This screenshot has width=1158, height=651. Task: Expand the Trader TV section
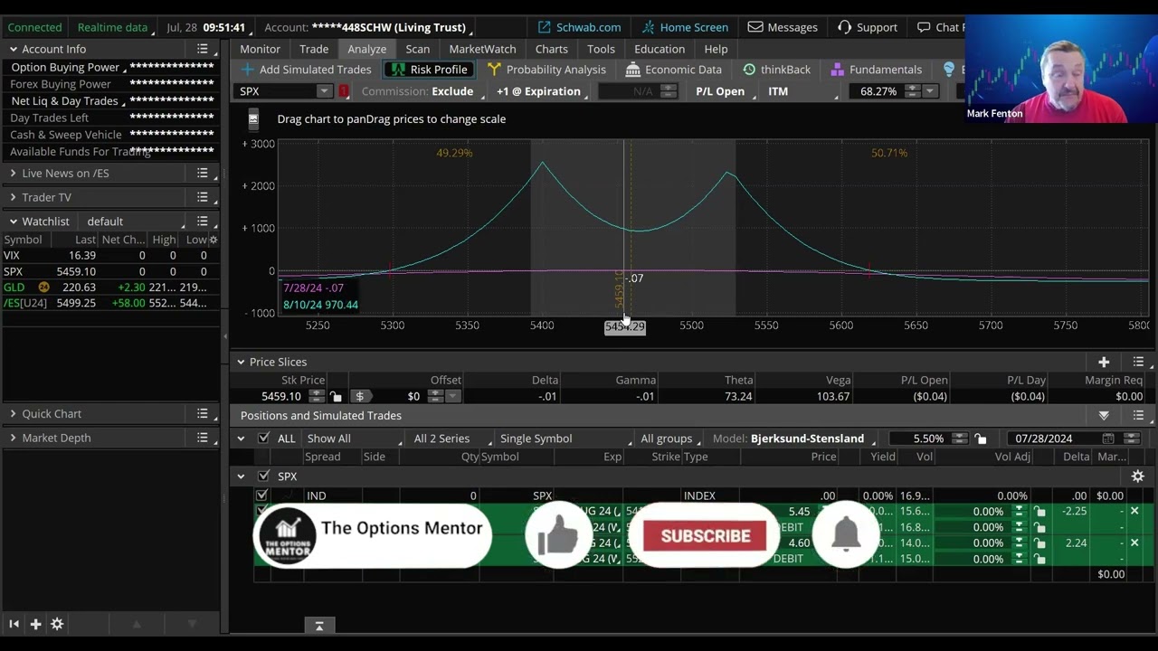[x=13, y=197]
